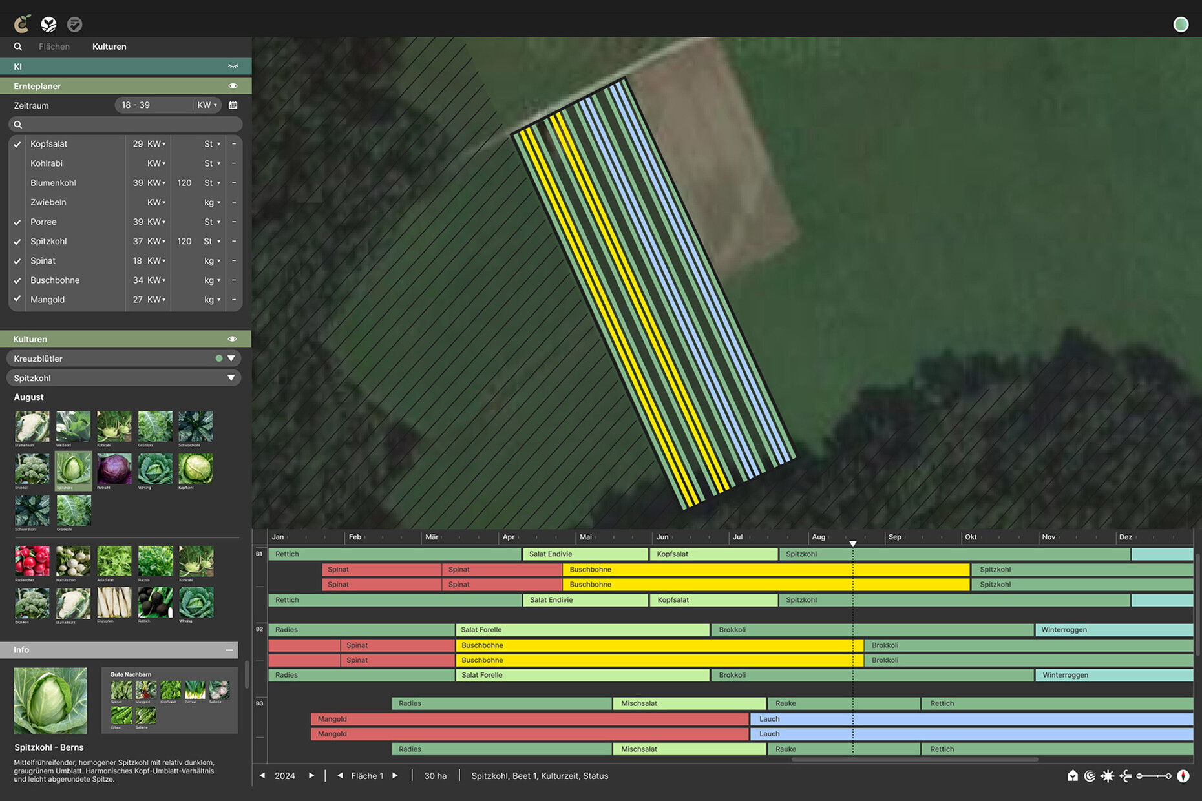This screenshot has width=1202, height=801.
Task: Toggle the sun exposure icon
Action: click(x=1108, y=776)
